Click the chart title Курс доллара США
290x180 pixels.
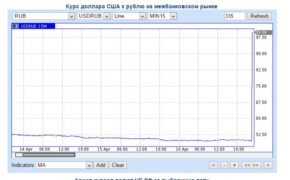pyautogui.click(x=141, y=6)
